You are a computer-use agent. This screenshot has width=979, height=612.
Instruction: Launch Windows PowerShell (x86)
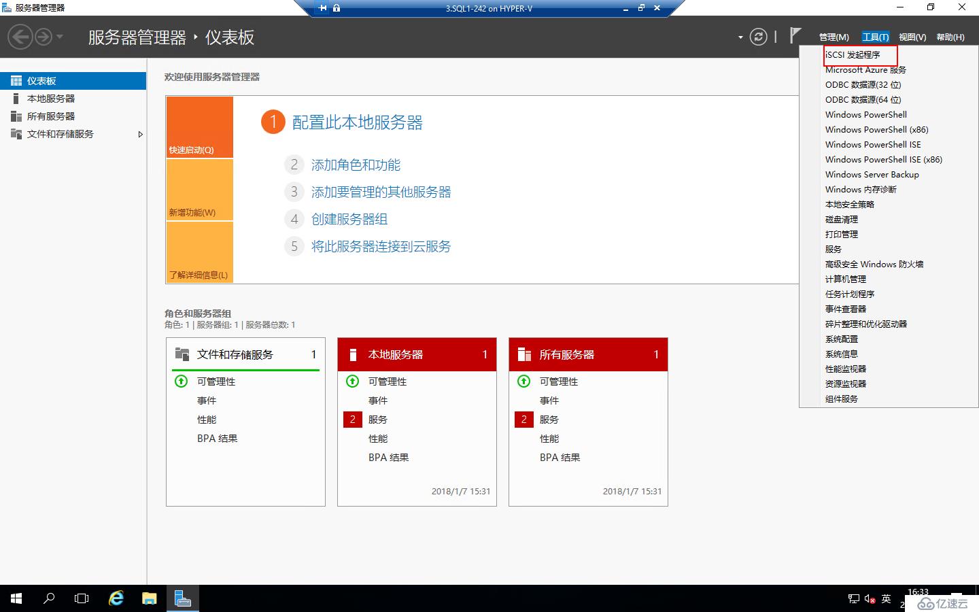(876, 129)
